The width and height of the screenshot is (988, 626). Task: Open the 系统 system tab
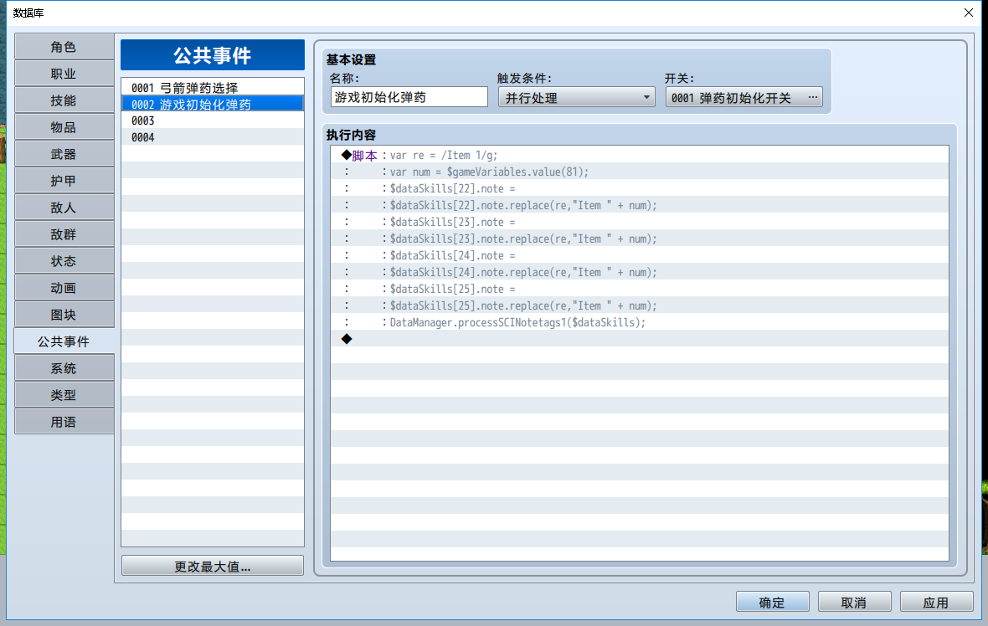coord(64,368)
